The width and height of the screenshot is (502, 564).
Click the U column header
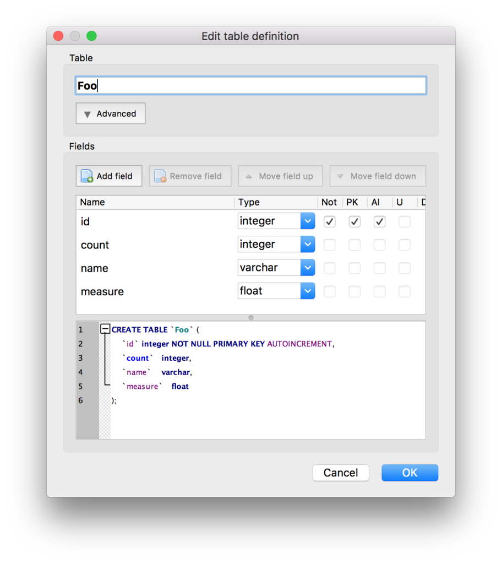pos(405,202)
